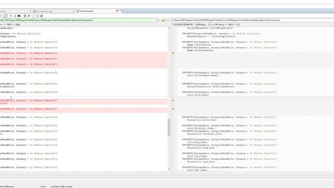Screen dimensions: 334x188
Task: Select the 'int32 Legs_Index;' line
Action: [x=197, y=156]
